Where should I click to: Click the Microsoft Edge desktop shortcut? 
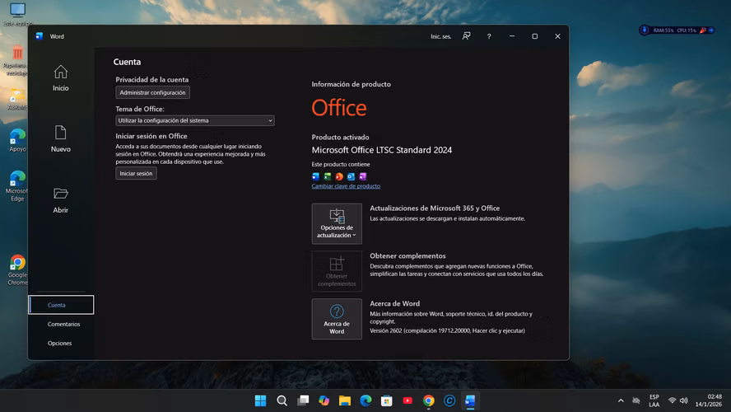17,186
